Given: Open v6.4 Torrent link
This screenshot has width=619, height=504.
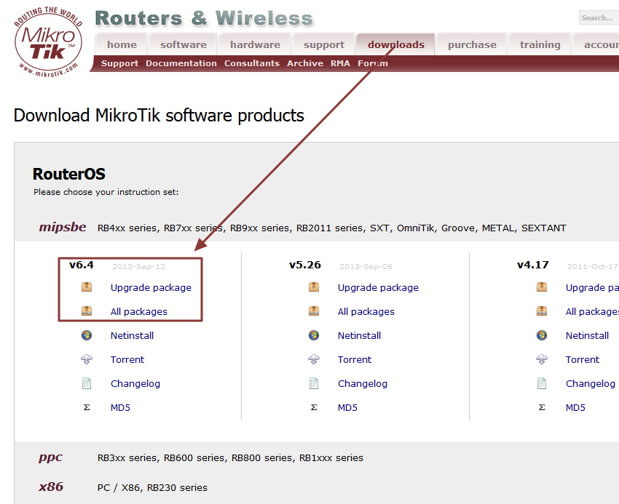Looking at the screenshot, I should coord(127,360).
